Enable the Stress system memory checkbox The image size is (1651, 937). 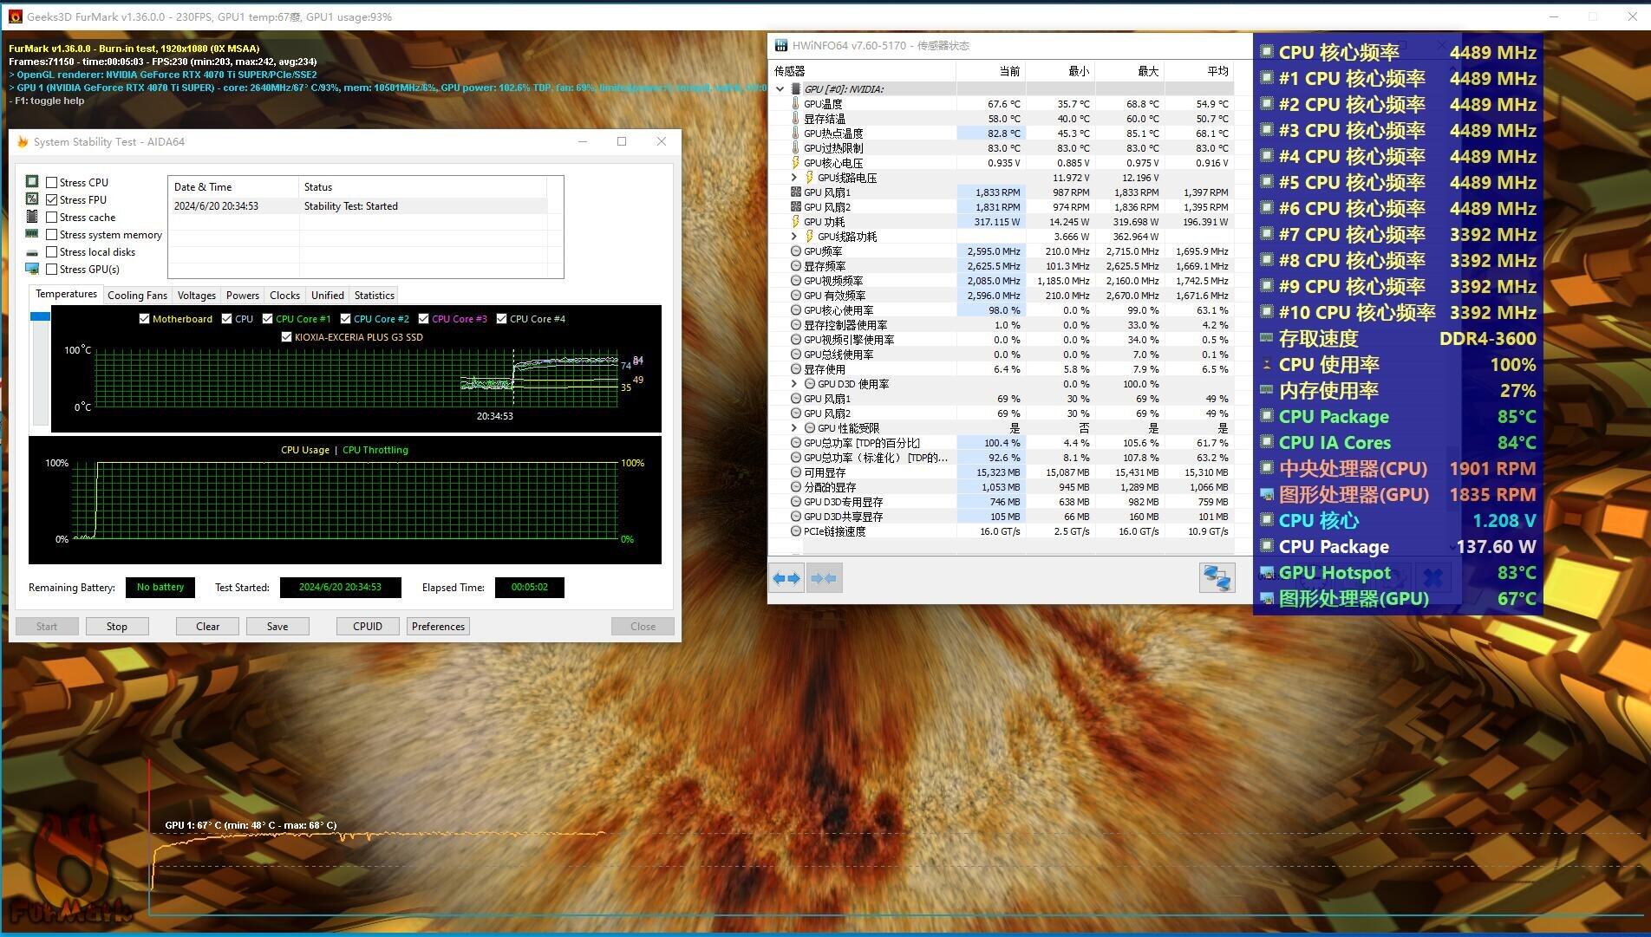[x=52, y=234]
